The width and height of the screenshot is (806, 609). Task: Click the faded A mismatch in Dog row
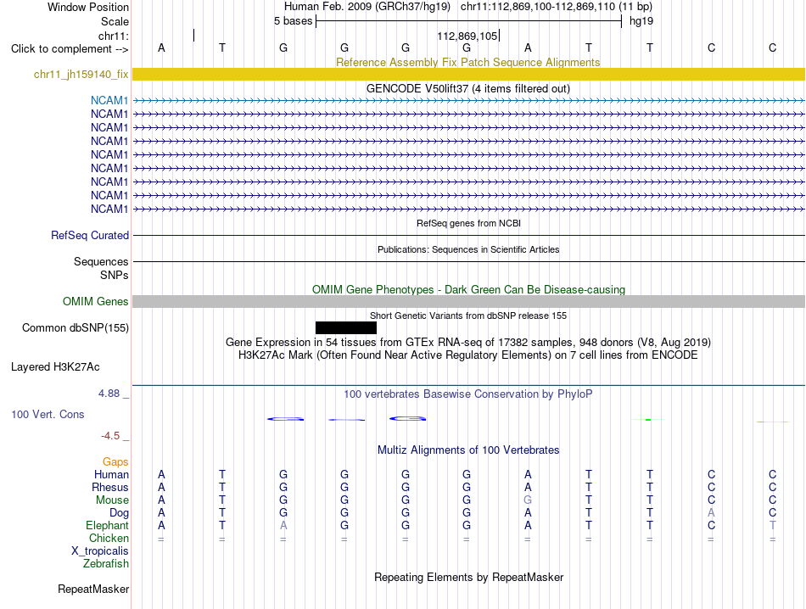click(711, 513)
